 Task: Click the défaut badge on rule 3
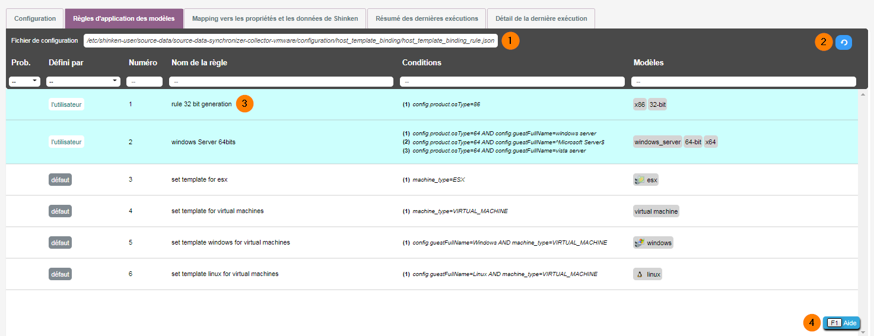(60, 180)
